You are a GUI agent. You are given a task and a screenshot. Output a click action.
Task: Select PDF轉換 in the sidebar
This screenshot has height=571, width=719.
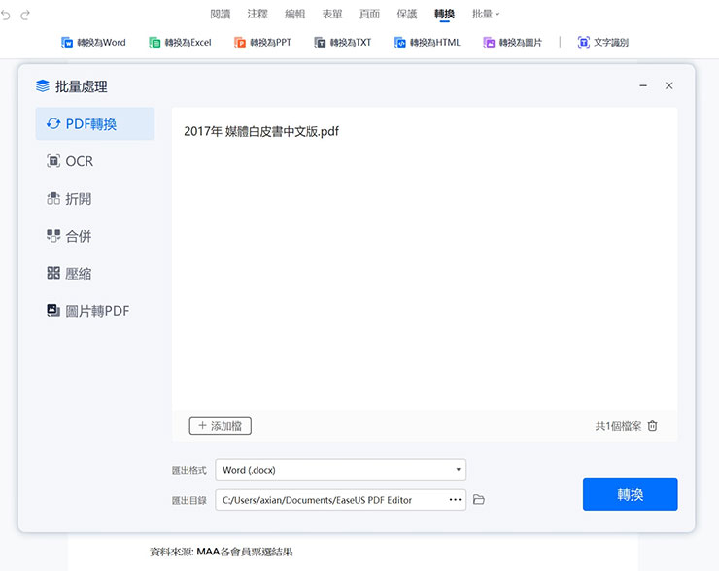[x=95, y=123]
